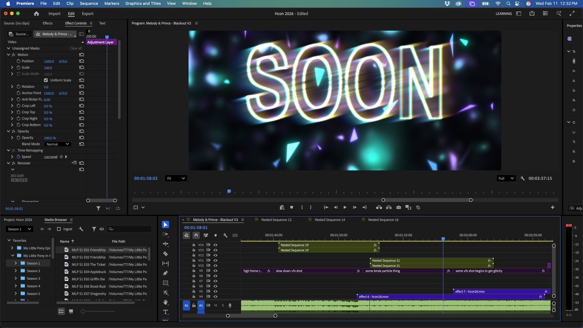Sort by the Name column header
The height and width of the screenshot is (328, 583).
[64, 241]
